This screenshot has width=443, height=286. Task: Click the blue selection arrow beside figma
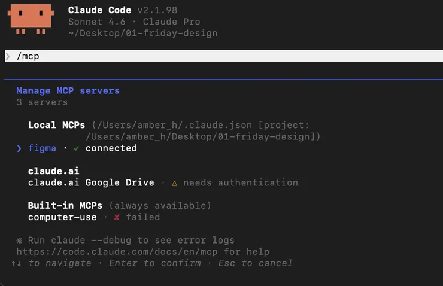click(x=19, y=148)
